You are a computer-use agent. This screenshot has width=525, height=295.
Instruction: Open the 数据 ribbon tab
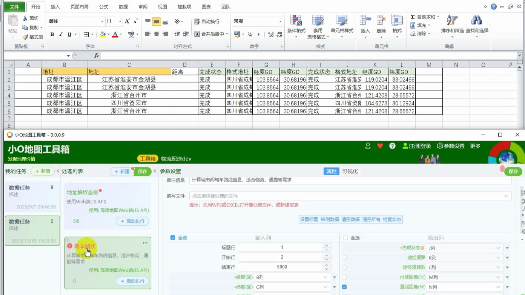[x=123, y=6]
